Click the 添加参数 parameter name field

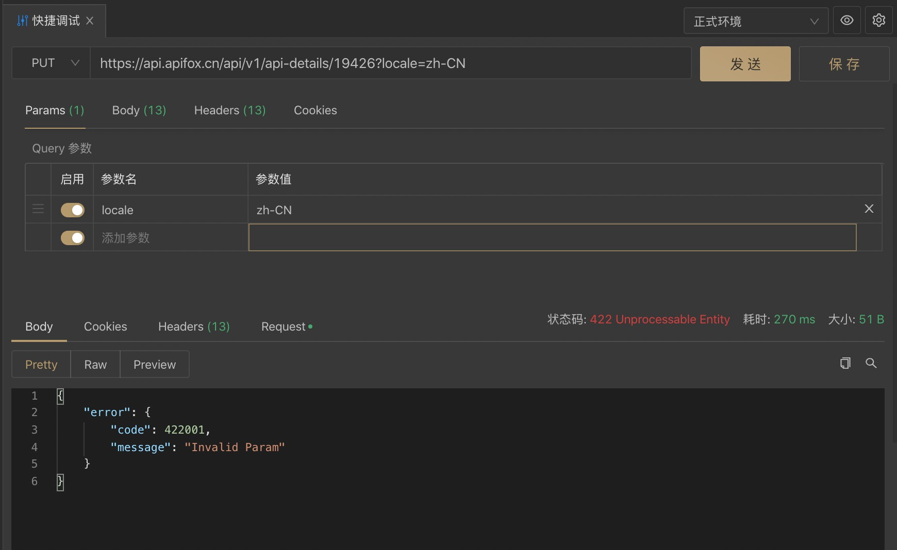pos(170,238)
